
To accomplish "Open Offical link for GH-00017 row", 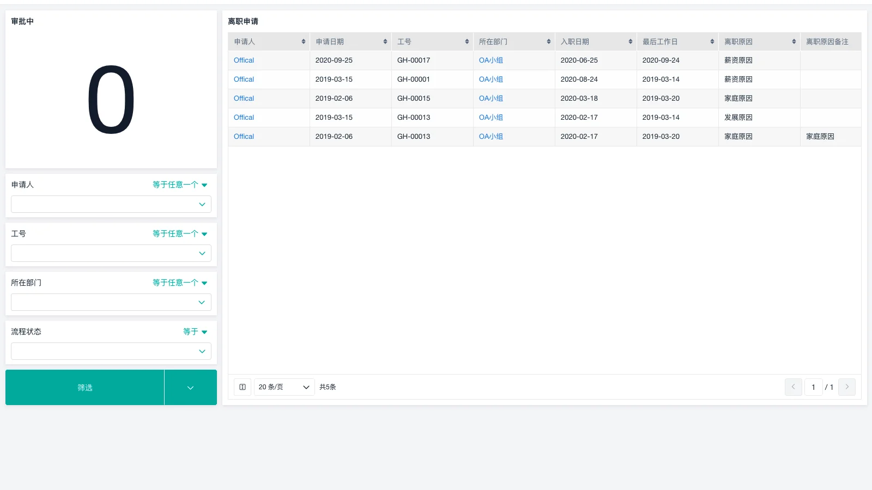I will (244, 60).
